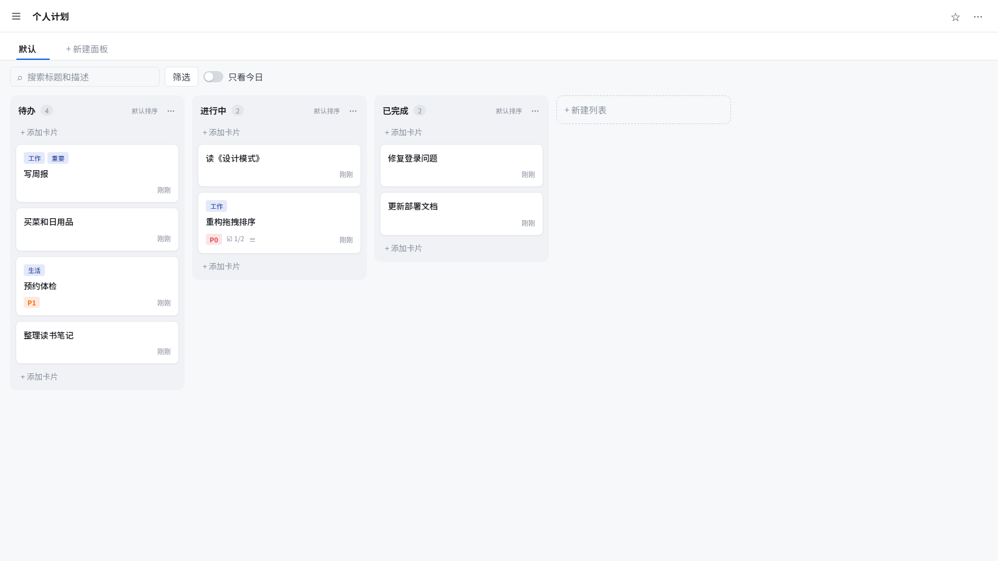Open the 待办 list options menu
The image size is (998, 561).
click(171, 111)
